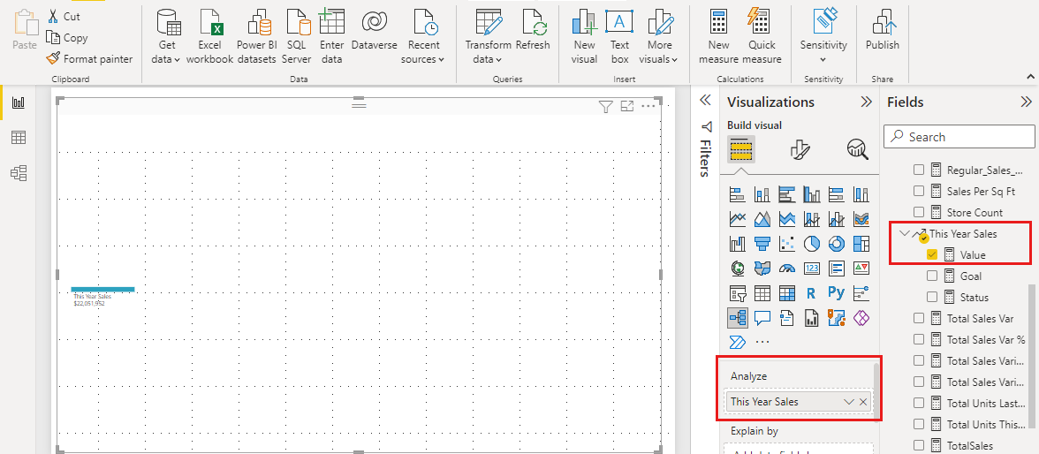Select the treemap visual
The image size is (1039, 454).
(x=861, y=244)
